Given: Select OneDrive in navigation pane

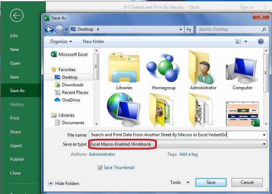Looking at the screenshot, I should pos(67,100).
